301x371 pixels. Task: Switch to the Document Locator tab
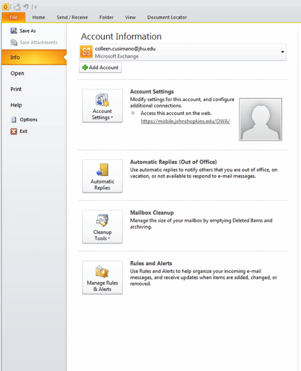tap(167, 17)
